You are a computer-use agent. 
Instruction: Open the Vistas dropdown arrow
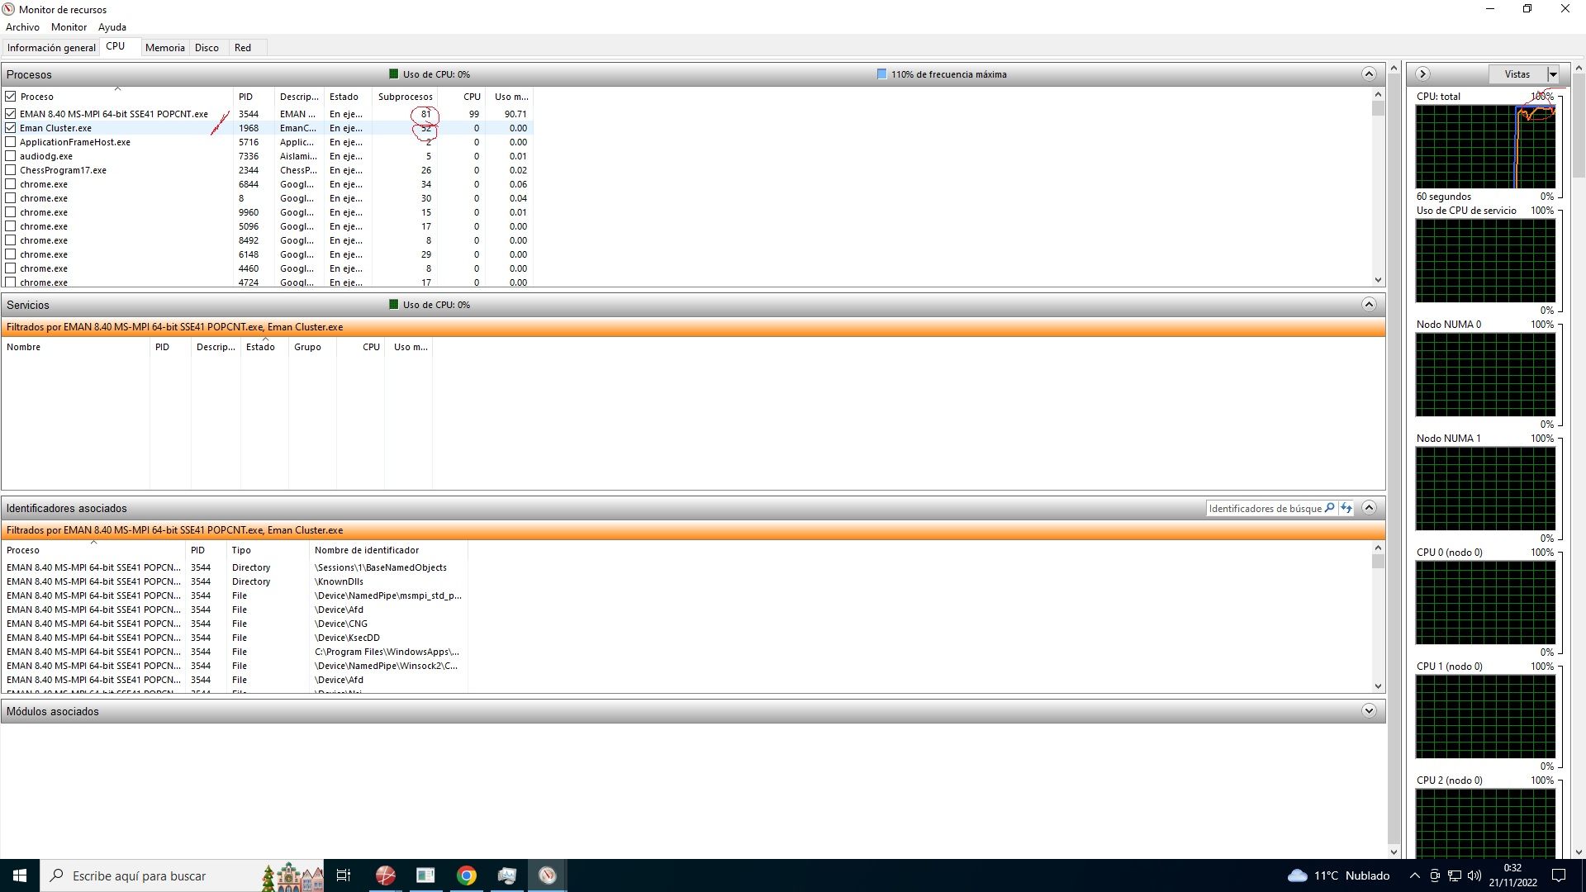point(1553,74)
